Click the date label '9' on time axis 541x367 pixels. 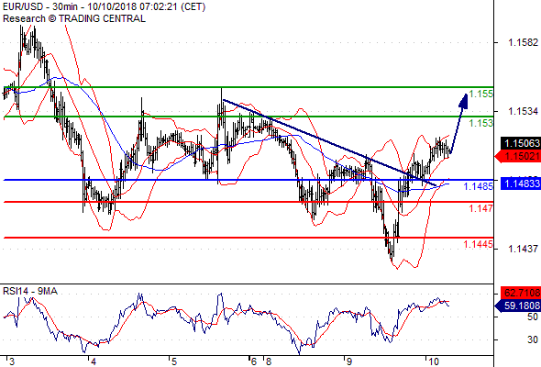(x=349, y=361)
